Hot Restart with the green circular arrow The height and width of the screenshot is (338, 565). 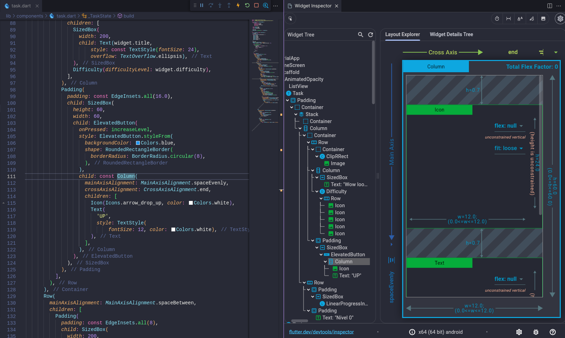point(247,5)
